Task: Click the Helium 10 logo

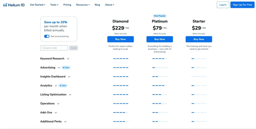Action: 14,5
